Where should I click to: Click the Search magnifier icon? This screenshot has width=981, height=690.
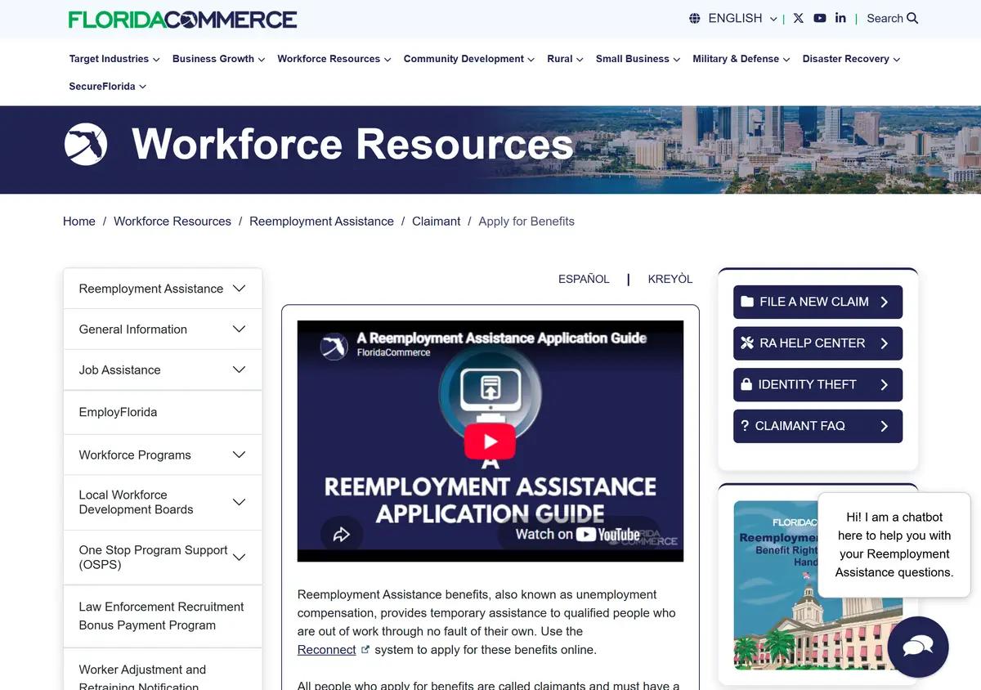pyautogui.click(x=912, y=18)
